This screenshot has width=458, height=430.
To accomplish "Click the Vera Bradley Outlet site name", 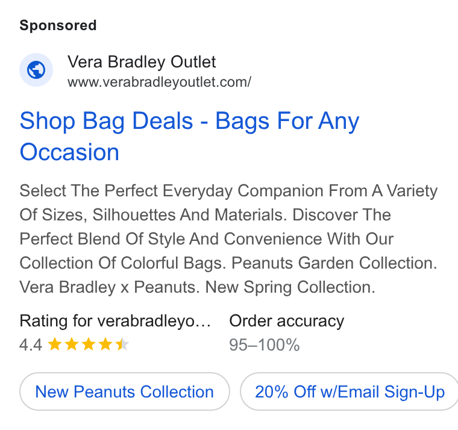I will (142, 61).
